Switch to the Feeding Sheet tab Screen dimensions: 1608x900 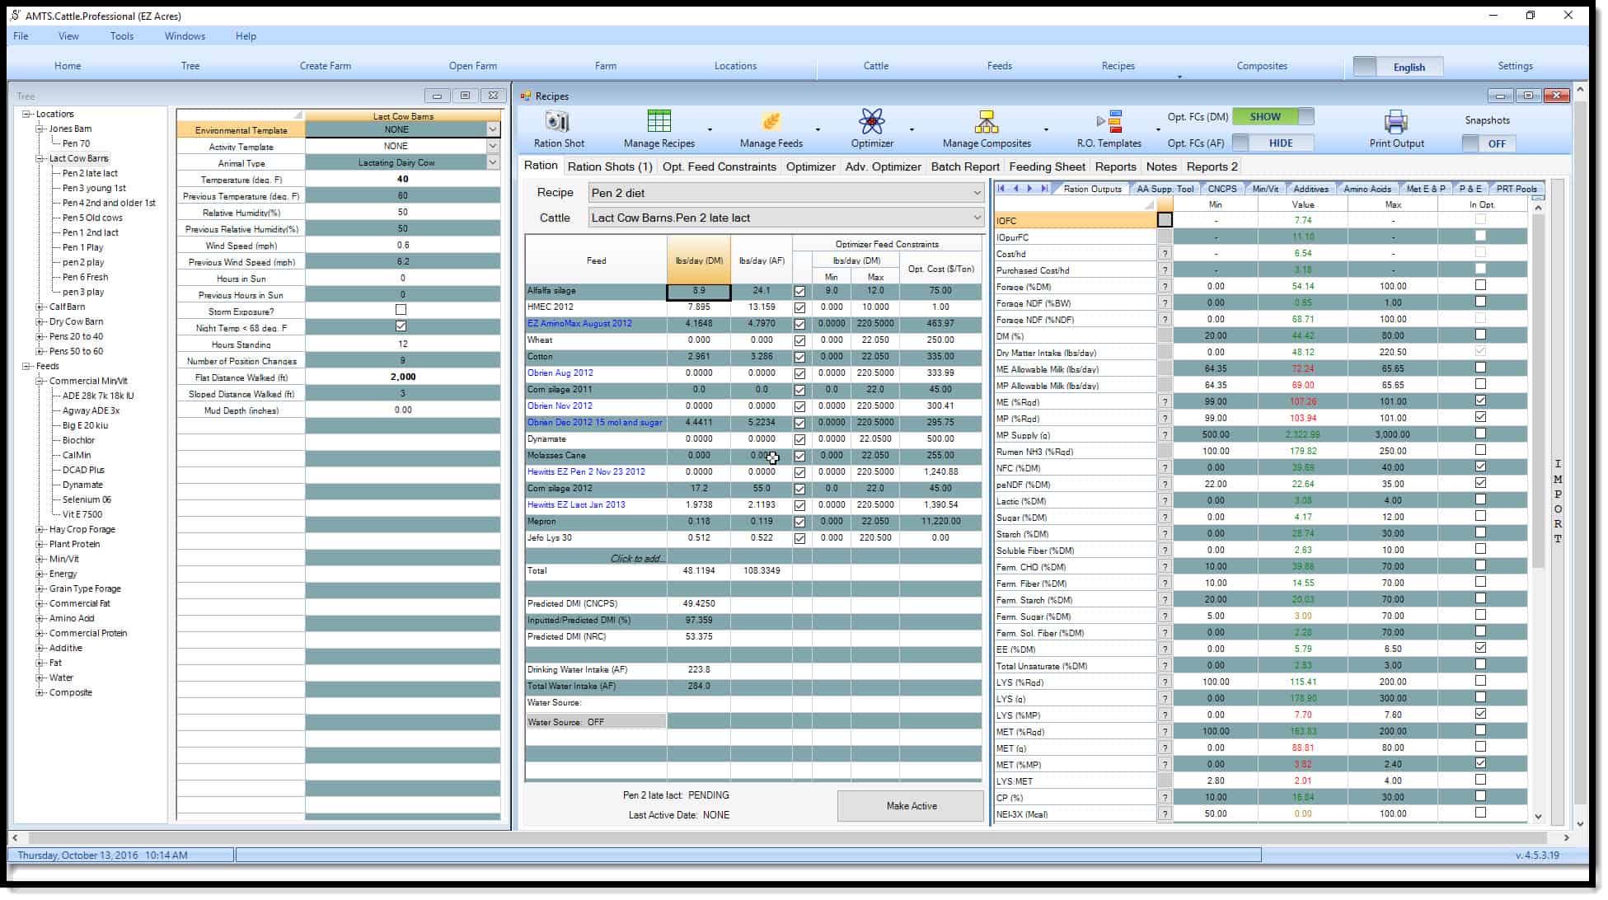click(x=1047, y=166)
